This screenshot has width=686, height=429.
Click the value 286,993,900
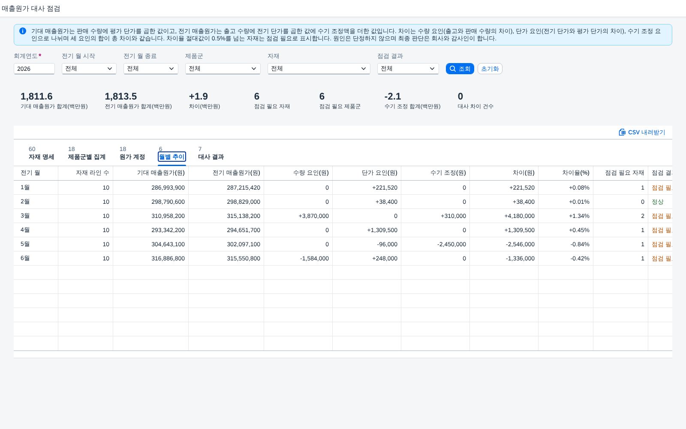(x=168, y=187)
